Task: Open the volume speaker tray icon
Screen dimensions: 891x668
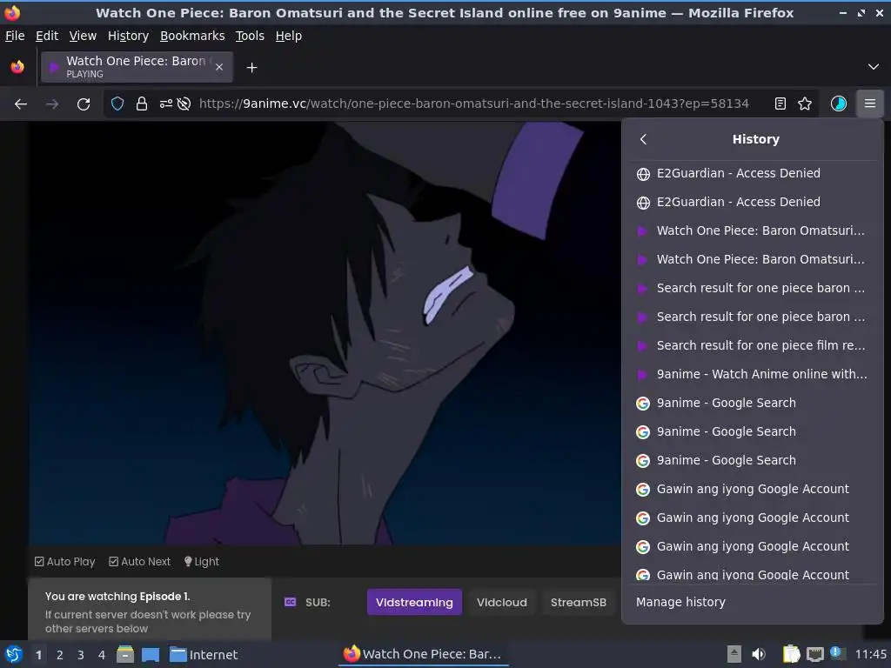Action: pos(759,654)
